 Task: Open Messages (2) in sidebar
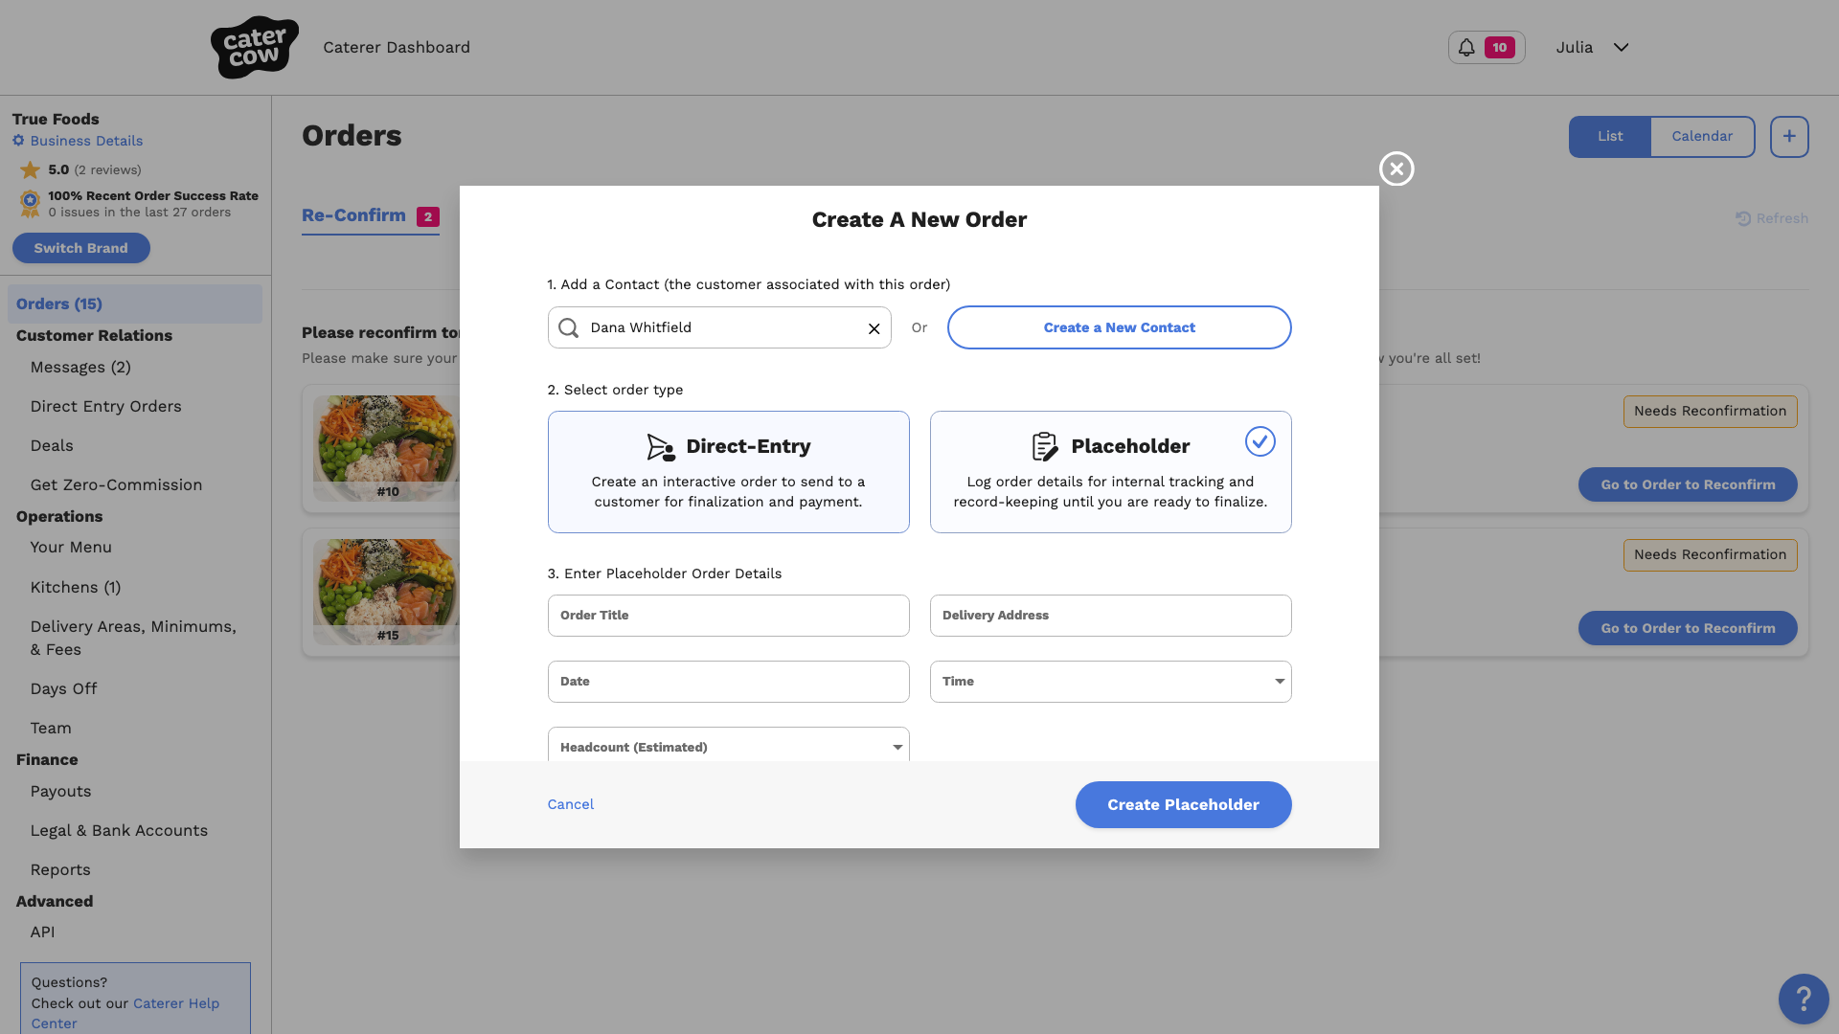click(80, 368)
